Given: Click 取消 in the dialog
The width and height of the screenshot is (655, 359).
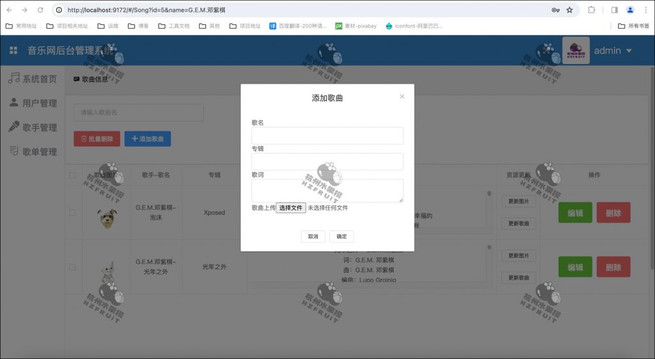Looking at the screenshot, I should click(313, 236).
